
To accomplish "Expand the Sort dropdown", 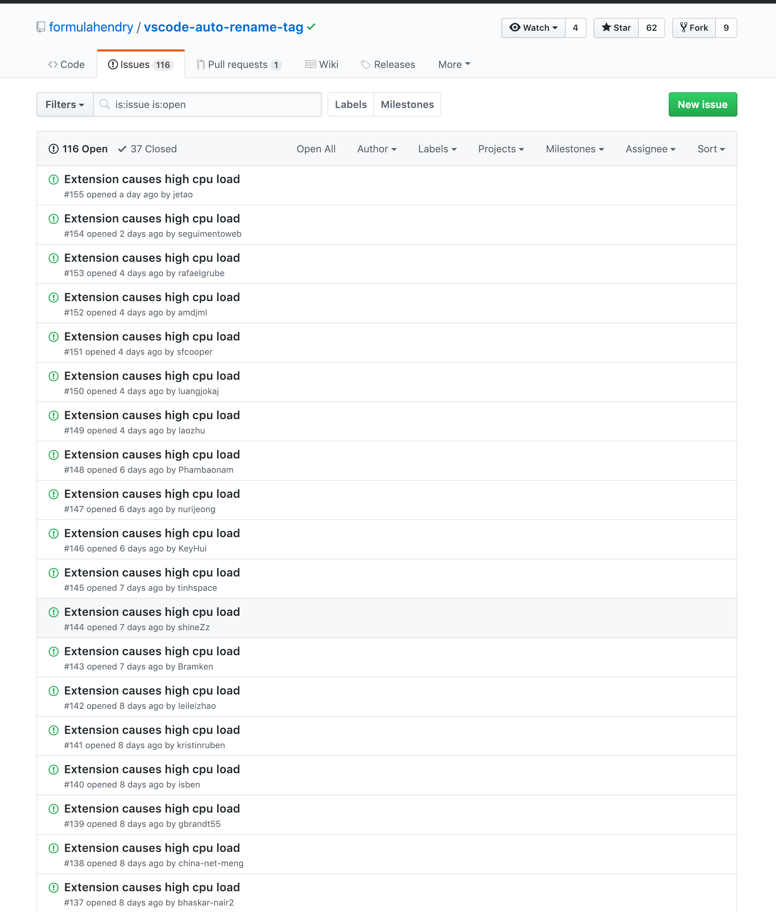I will (x=711, y=149).
